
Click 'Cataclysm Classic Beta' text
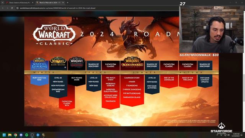[67, 103]
